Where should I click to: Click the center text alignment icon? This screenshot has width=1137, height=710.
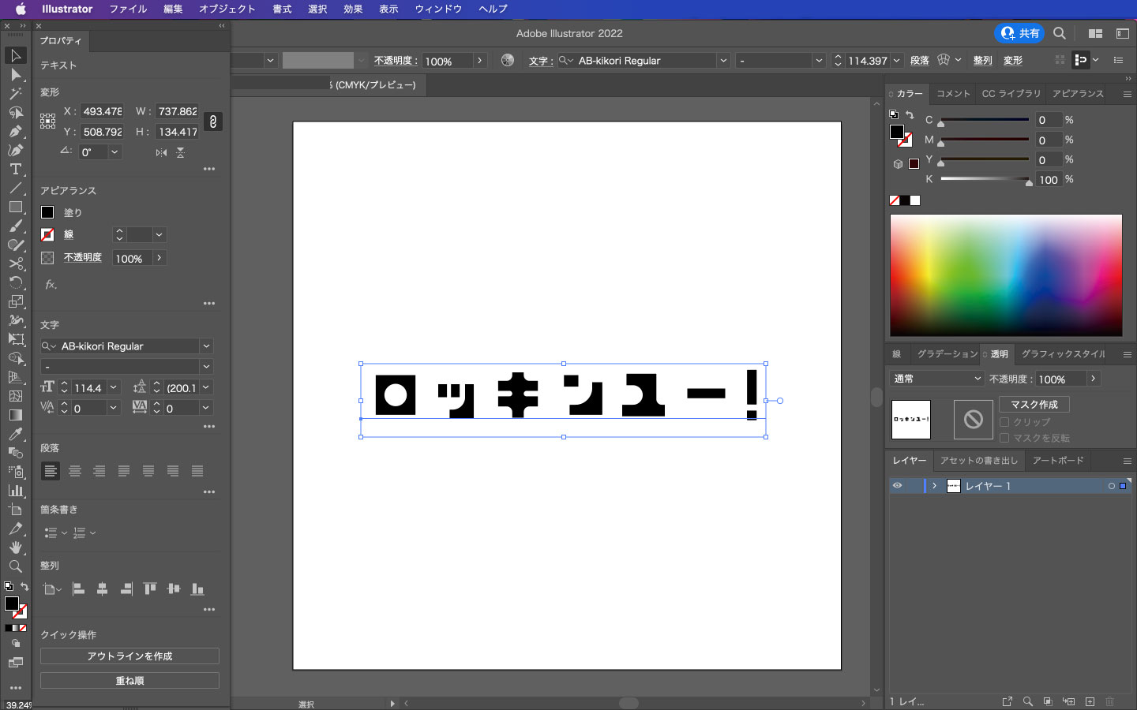pos(75,471)
